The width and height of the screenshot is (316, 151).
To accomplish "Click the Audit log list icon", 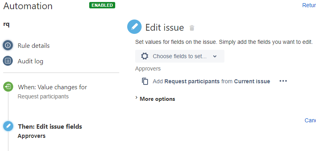I will point(8,61).
